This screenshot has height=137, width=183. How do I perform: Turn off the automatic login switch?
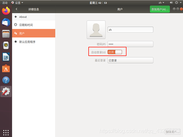(115, 52)
